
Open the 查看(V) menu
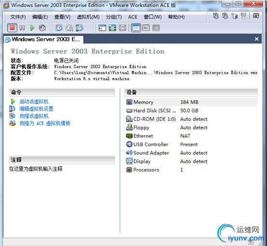(x=62, y=17)
